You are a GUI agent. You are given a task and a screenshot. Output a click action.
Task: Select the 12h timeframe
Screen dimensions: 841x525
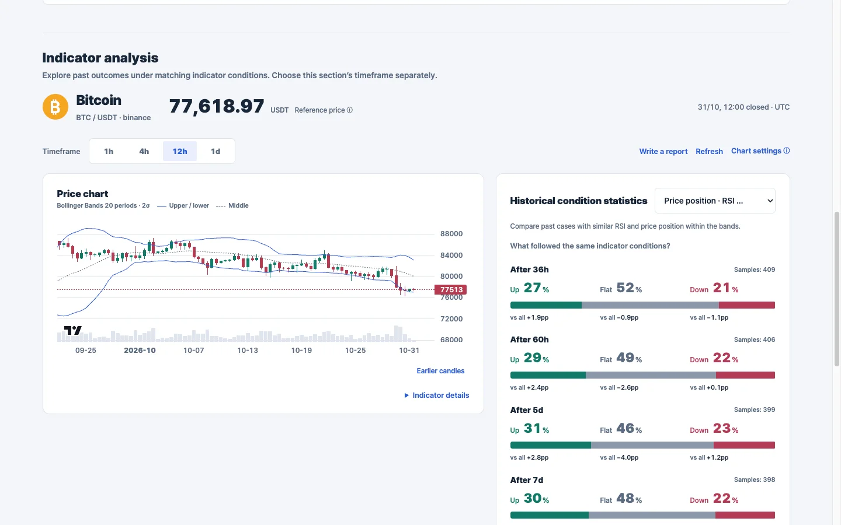[180, 151]
